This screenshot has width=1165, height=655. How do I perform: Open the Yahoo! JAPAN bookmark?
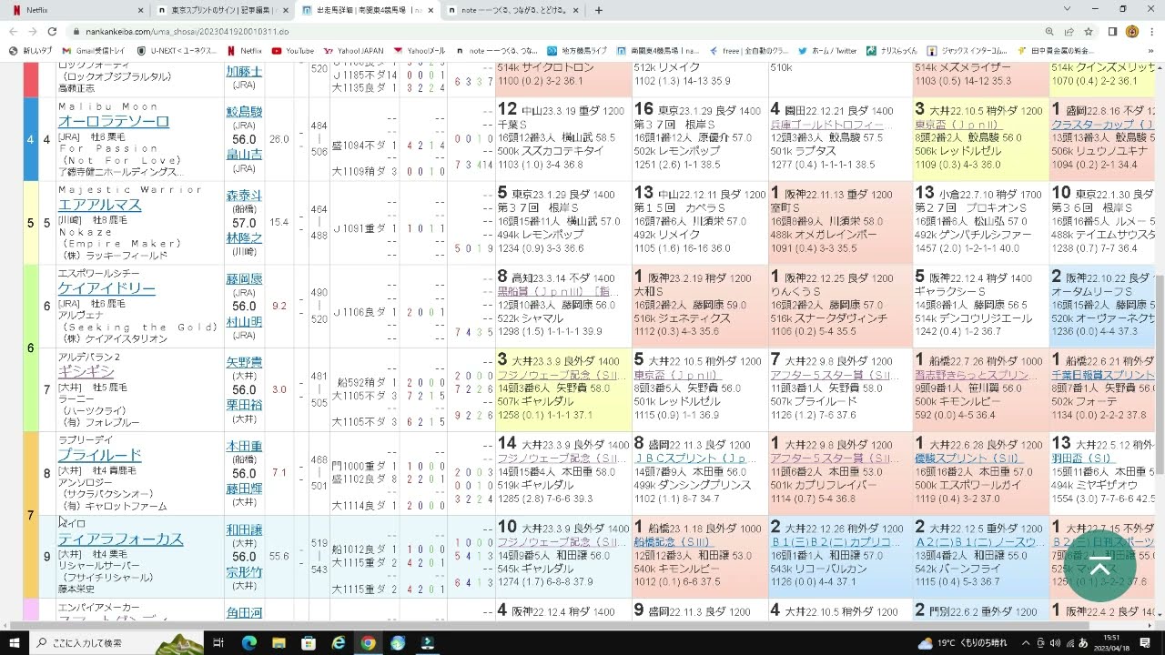357,51
